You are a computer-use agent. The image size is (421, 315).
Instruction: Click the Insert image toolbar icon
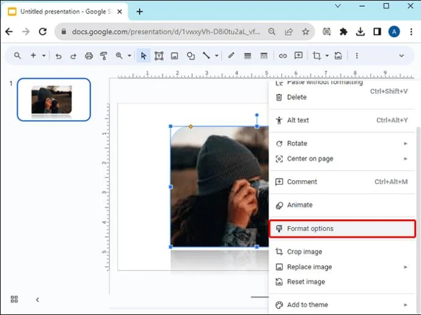[x=175, y=56]
